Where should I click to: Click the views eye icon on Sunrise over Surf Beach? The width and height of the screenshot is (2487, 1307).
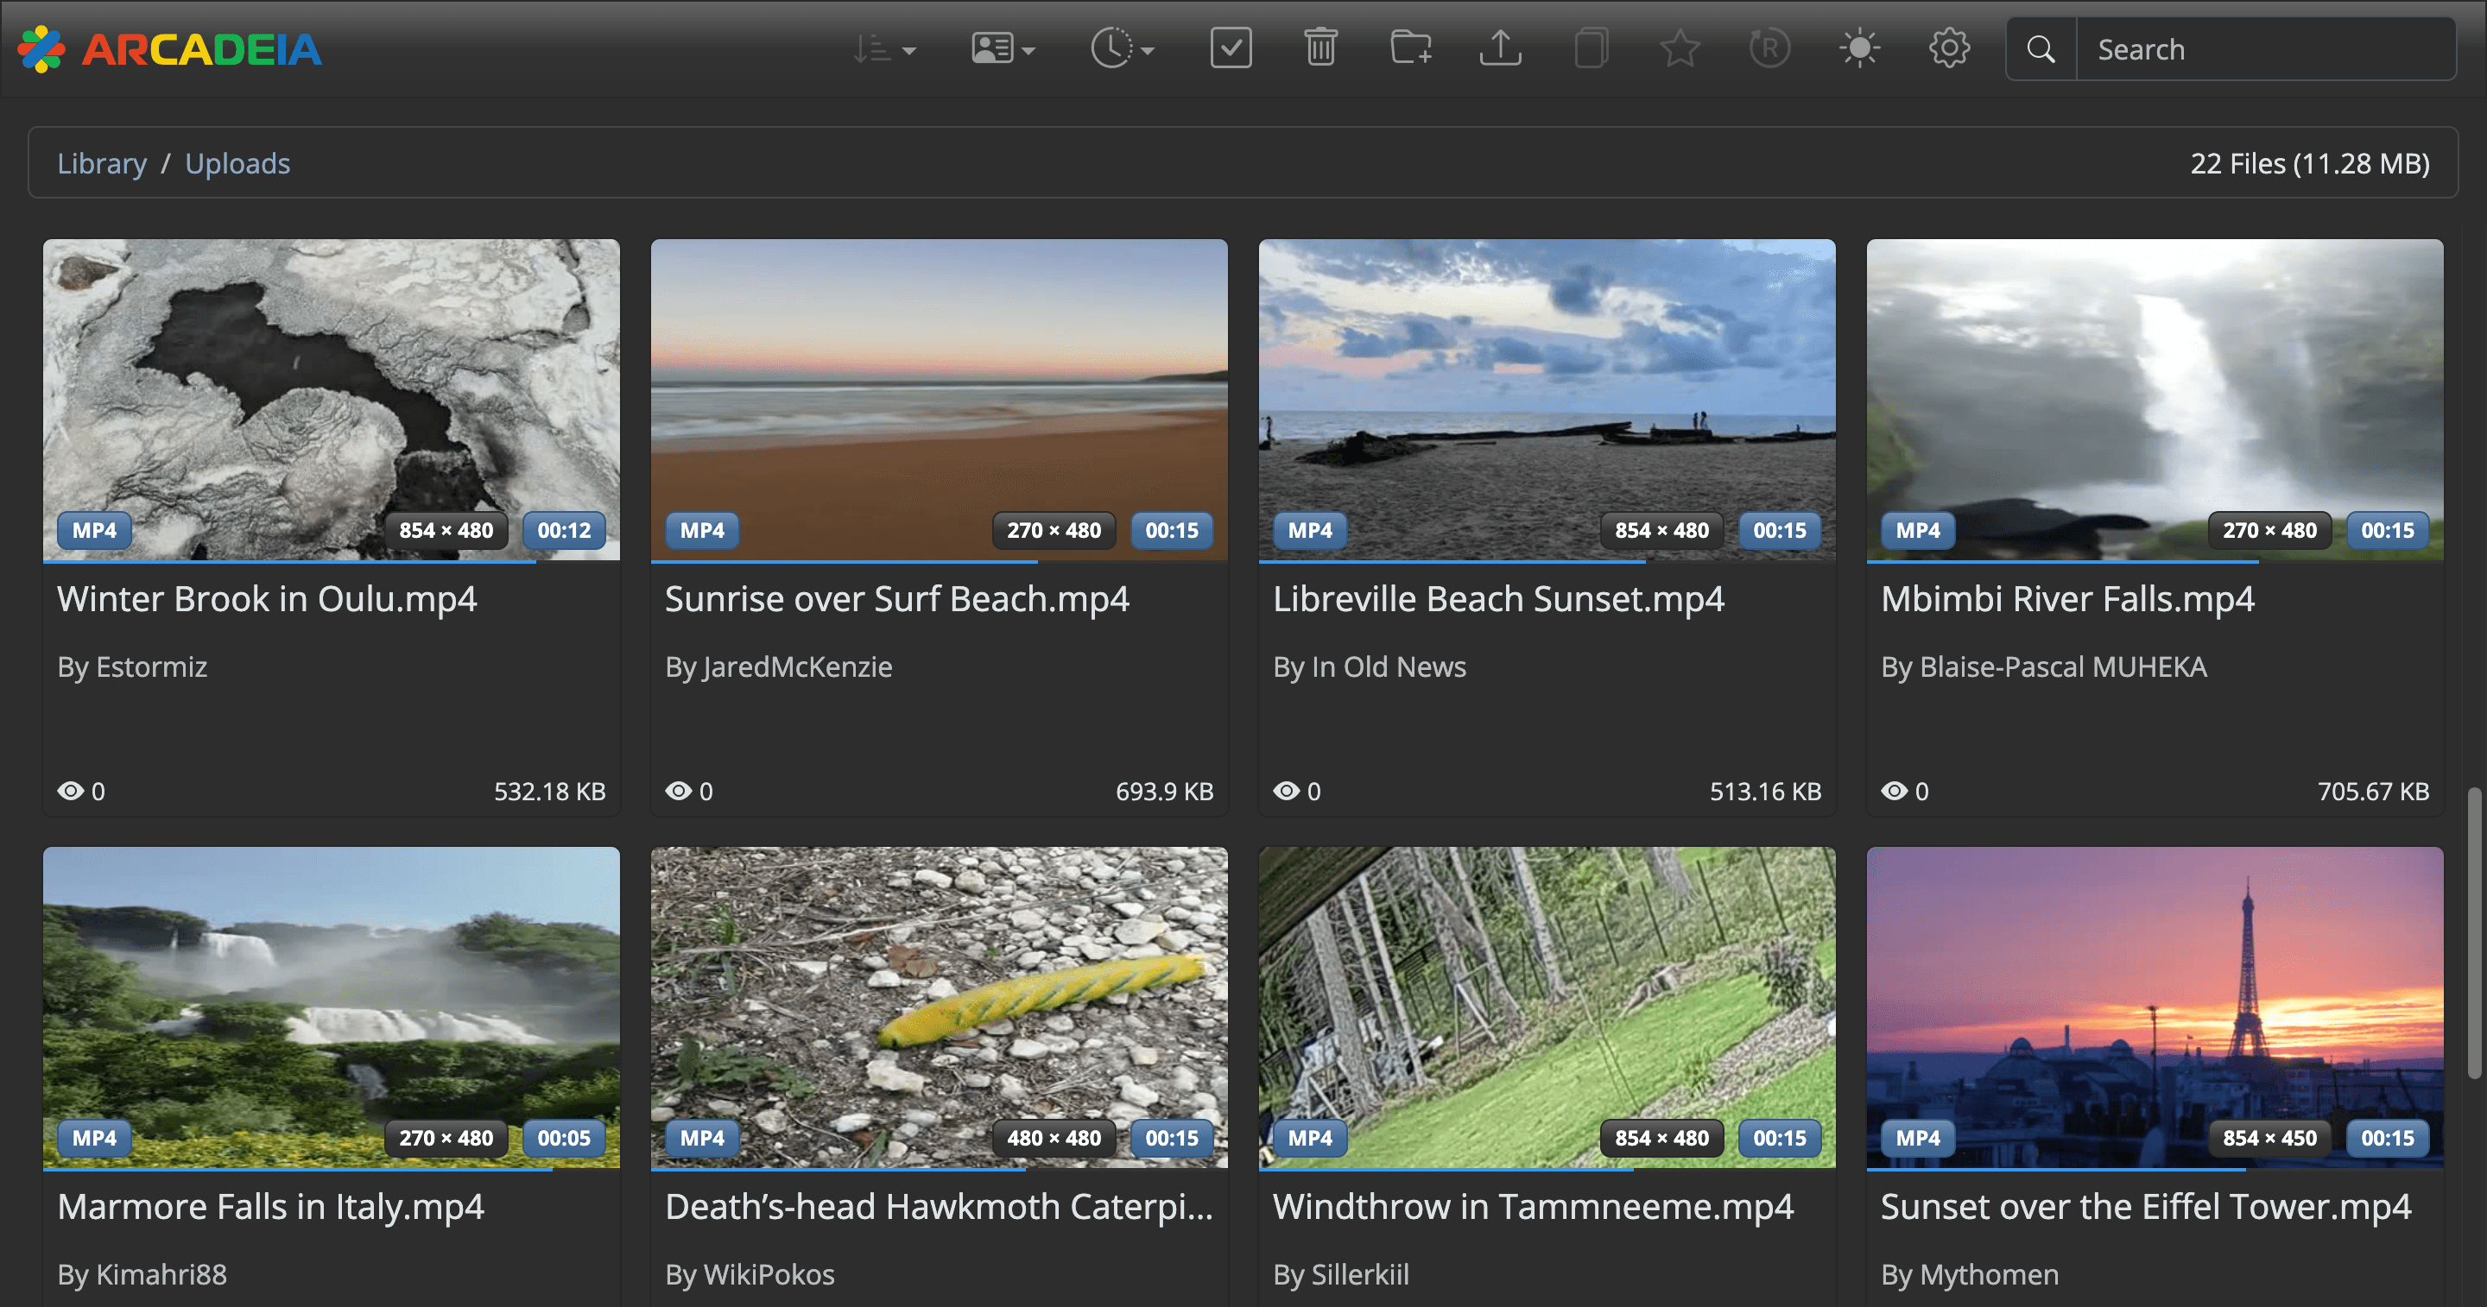tap(679, 792)
